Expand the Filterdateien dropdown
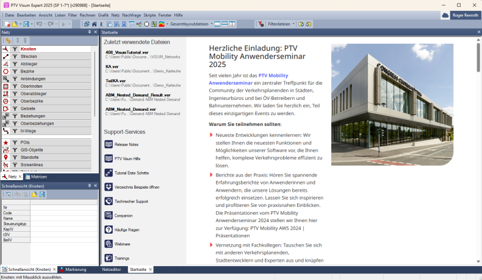The height and width of the screenshot is (280, 482). tap(293, 24)
